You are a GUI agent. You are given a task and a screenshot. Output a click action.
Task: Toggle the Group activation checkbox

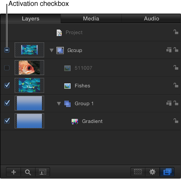[x=7, y=50]
